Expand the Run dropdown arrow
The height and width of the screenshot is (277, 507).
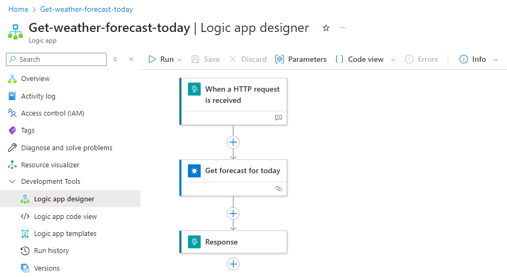click(x=179, y=60)
